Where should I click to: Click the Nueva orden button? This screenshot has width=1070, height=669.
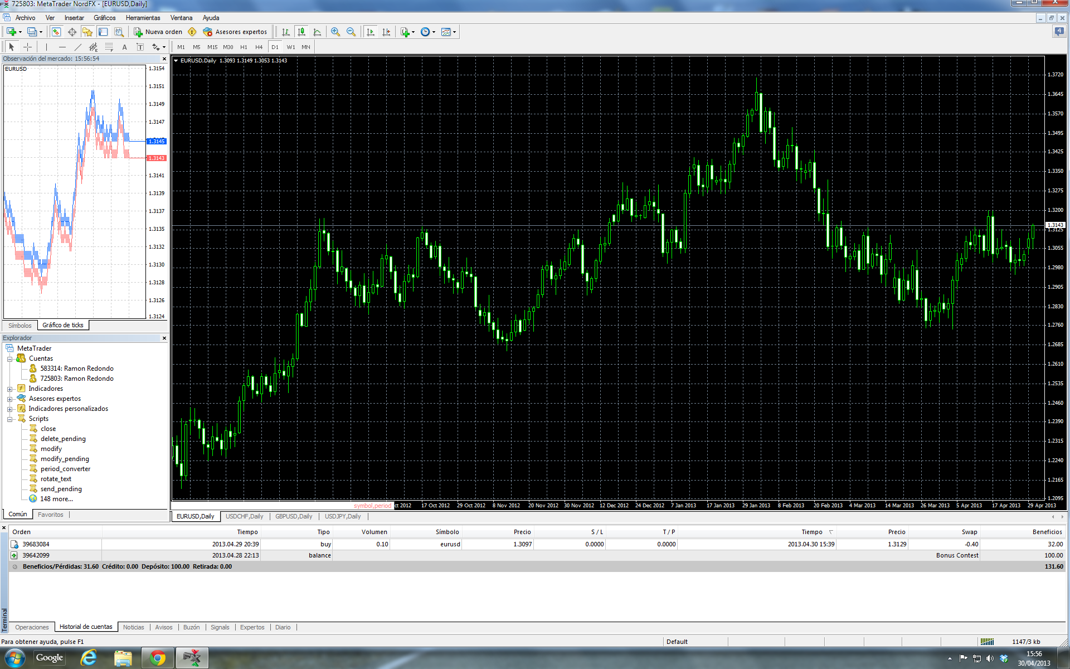(158, 32)
